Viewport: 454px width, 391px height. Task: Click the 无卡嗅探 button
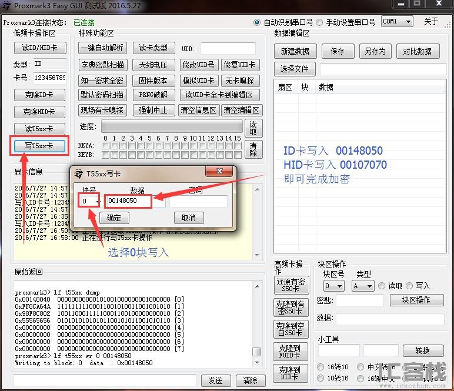point(240,81)
